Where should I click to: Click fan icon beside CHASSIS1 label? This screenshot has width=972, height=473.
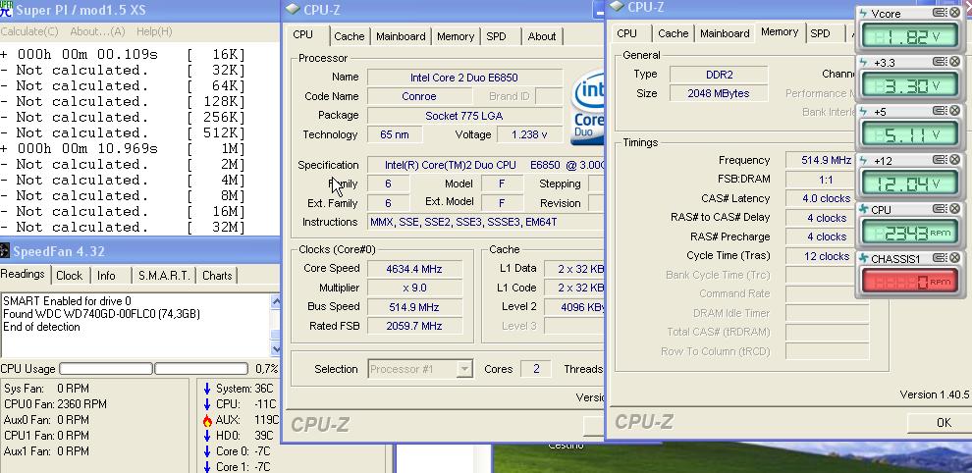tap(864, 258)
